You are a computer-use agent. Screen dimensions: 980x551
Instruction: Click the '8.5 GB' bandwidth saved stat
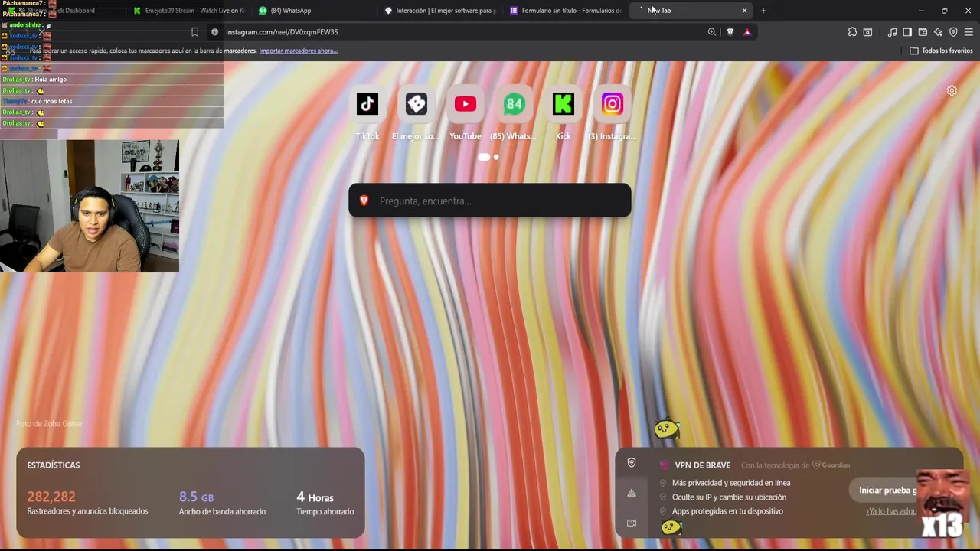(196, 497)
